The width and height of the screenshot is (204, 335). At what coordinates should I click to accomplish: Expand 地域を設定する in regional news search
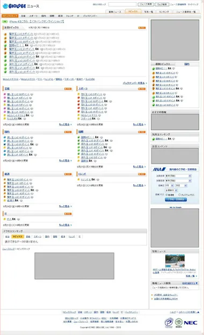tap(190, 283)
